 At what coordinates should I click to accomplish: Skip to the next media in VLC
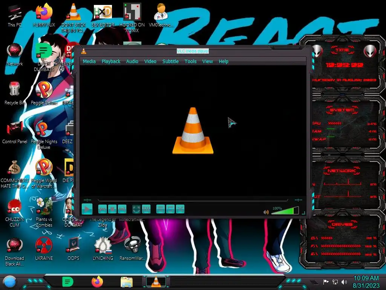122,209
